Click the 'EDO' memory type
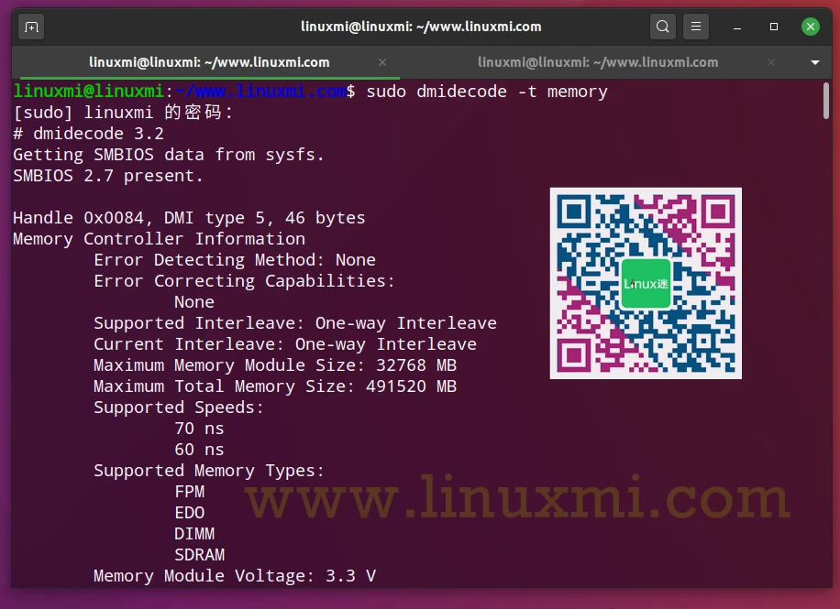 [190, 513]
